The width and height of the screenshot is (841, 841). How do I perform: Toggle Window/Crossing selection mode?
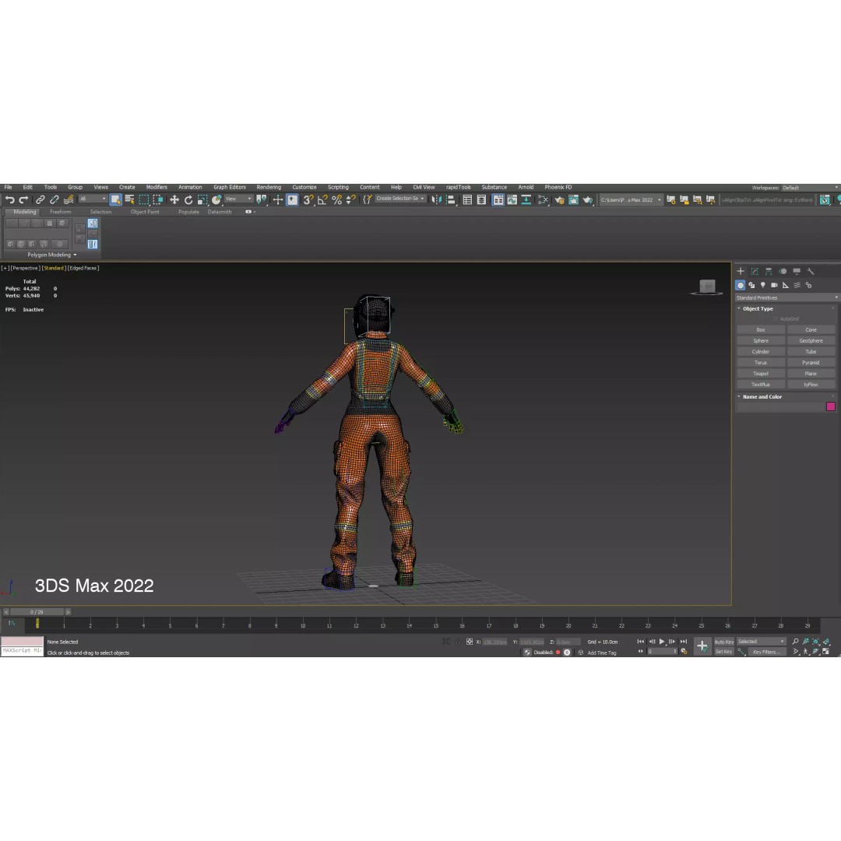pyautogui.click(x=157, y=200)
